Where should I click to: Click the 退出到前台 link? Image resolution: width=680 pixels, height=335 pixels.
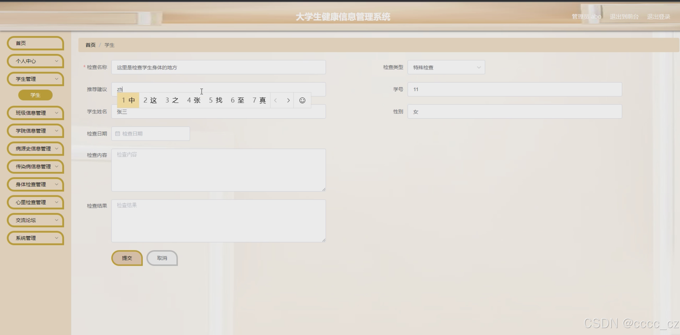624,17
